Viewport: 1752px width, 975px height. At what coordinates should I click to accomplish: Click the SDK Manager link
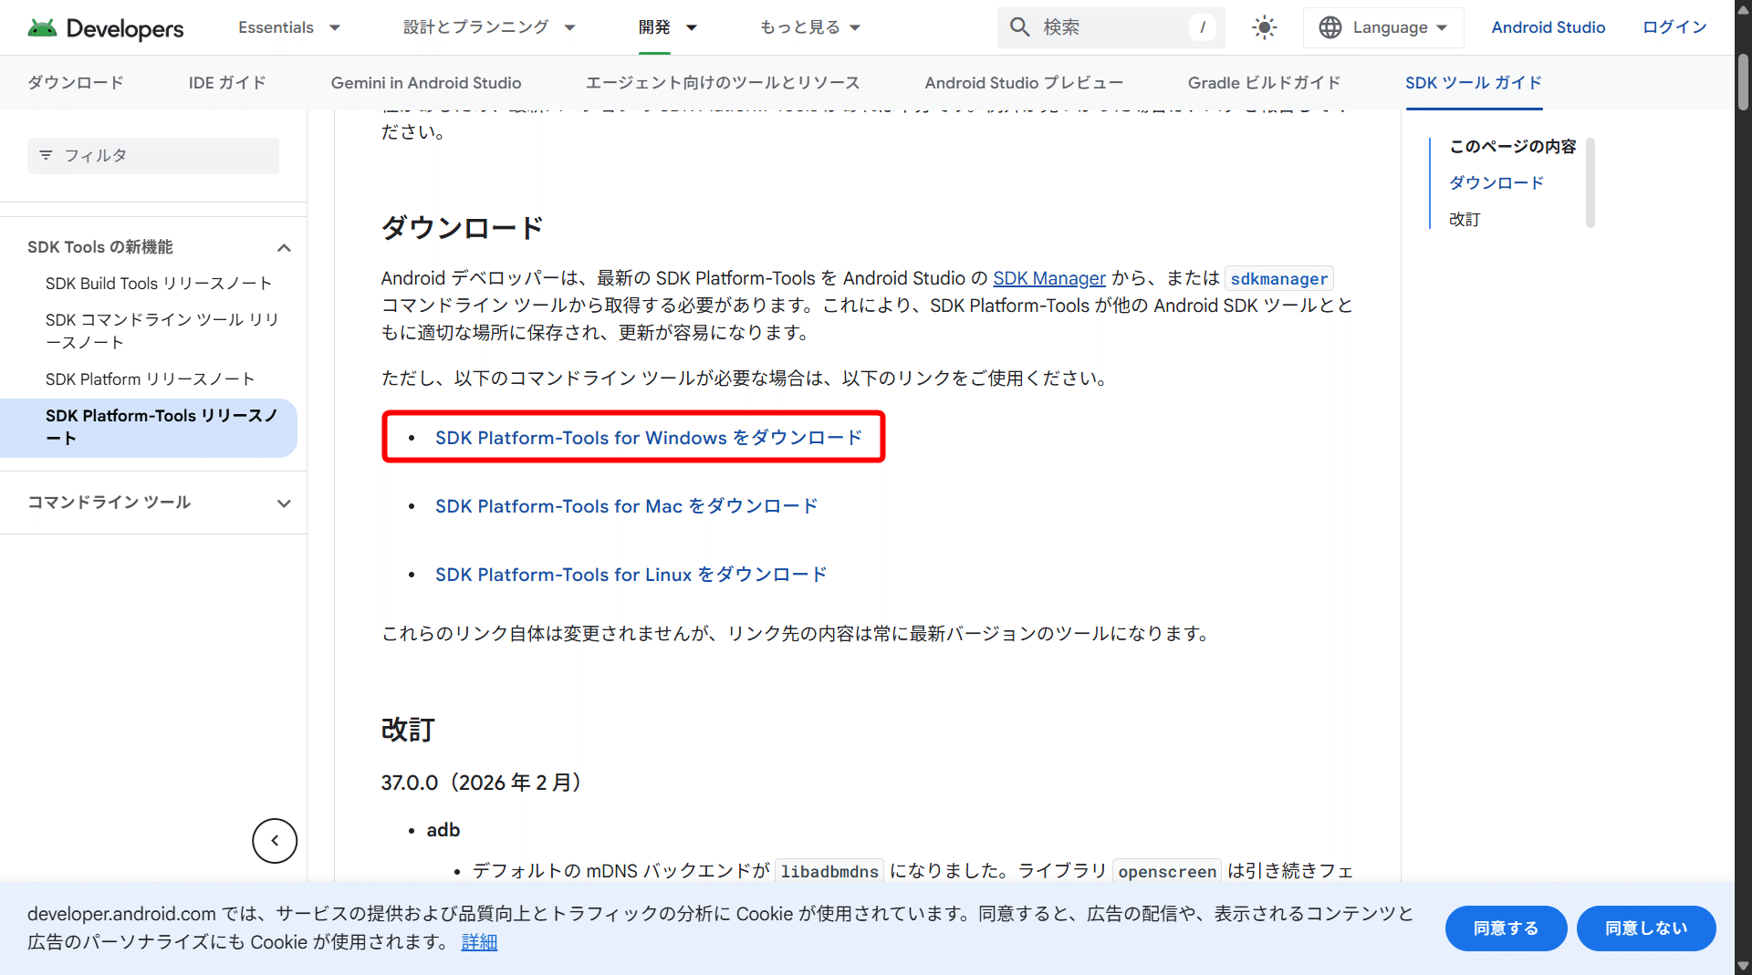click(x=1049, y=278)
